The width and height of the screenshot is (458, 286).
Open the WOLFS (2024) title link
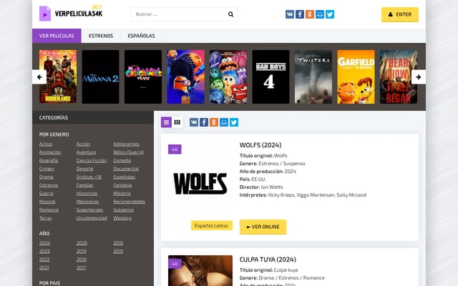[x=260, y=145]
